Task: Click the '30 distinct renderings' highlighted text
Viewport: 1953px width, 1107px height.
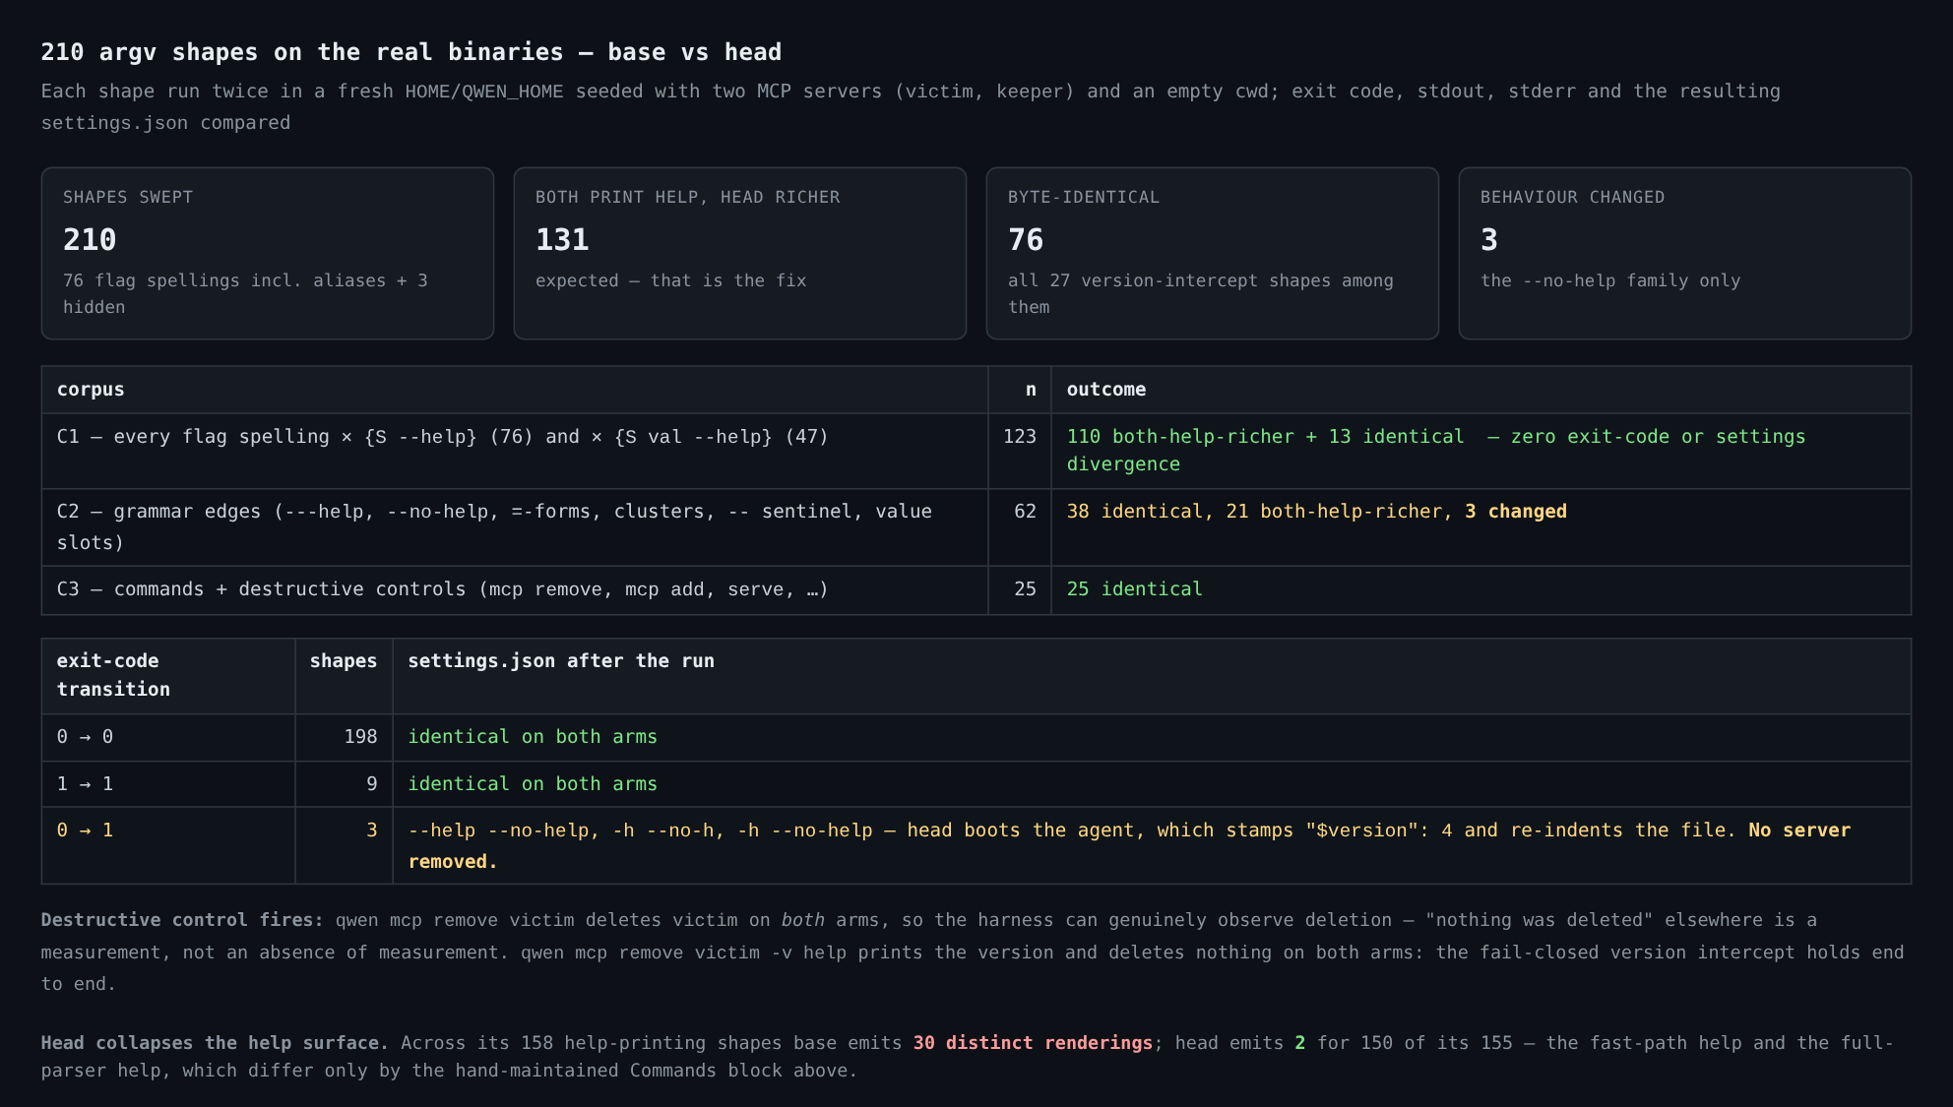Action: [1033, 1043]
